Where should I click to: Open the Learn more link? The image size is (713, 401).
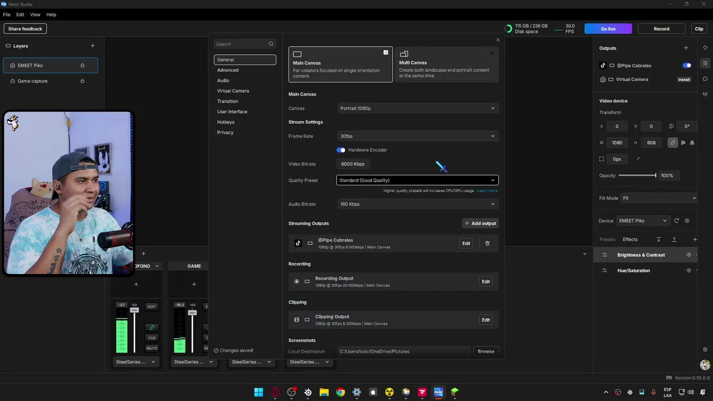(487, 191)
